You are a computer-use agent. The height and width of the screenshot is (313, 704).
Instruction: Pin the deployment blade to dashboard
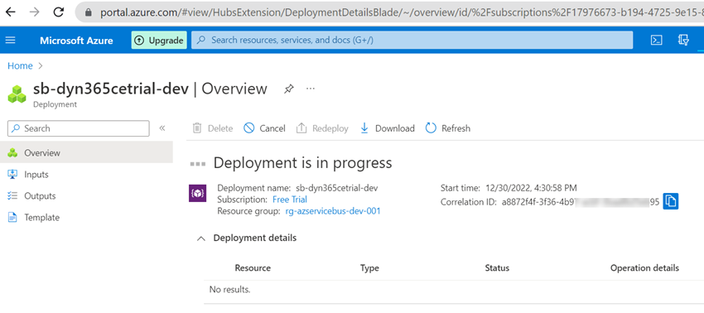pos(289,89)
